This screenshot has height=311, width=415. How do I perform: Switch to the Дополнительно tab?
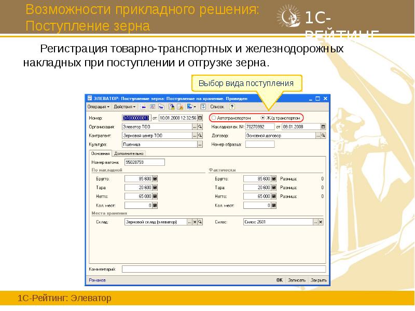pos(130,154)
